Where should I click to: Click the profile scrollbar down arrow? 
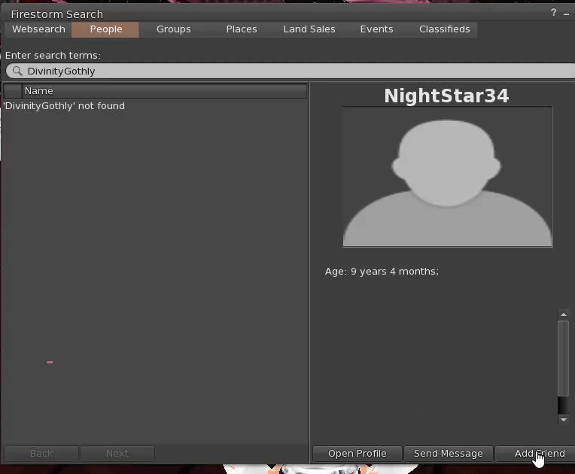[563, 419]
